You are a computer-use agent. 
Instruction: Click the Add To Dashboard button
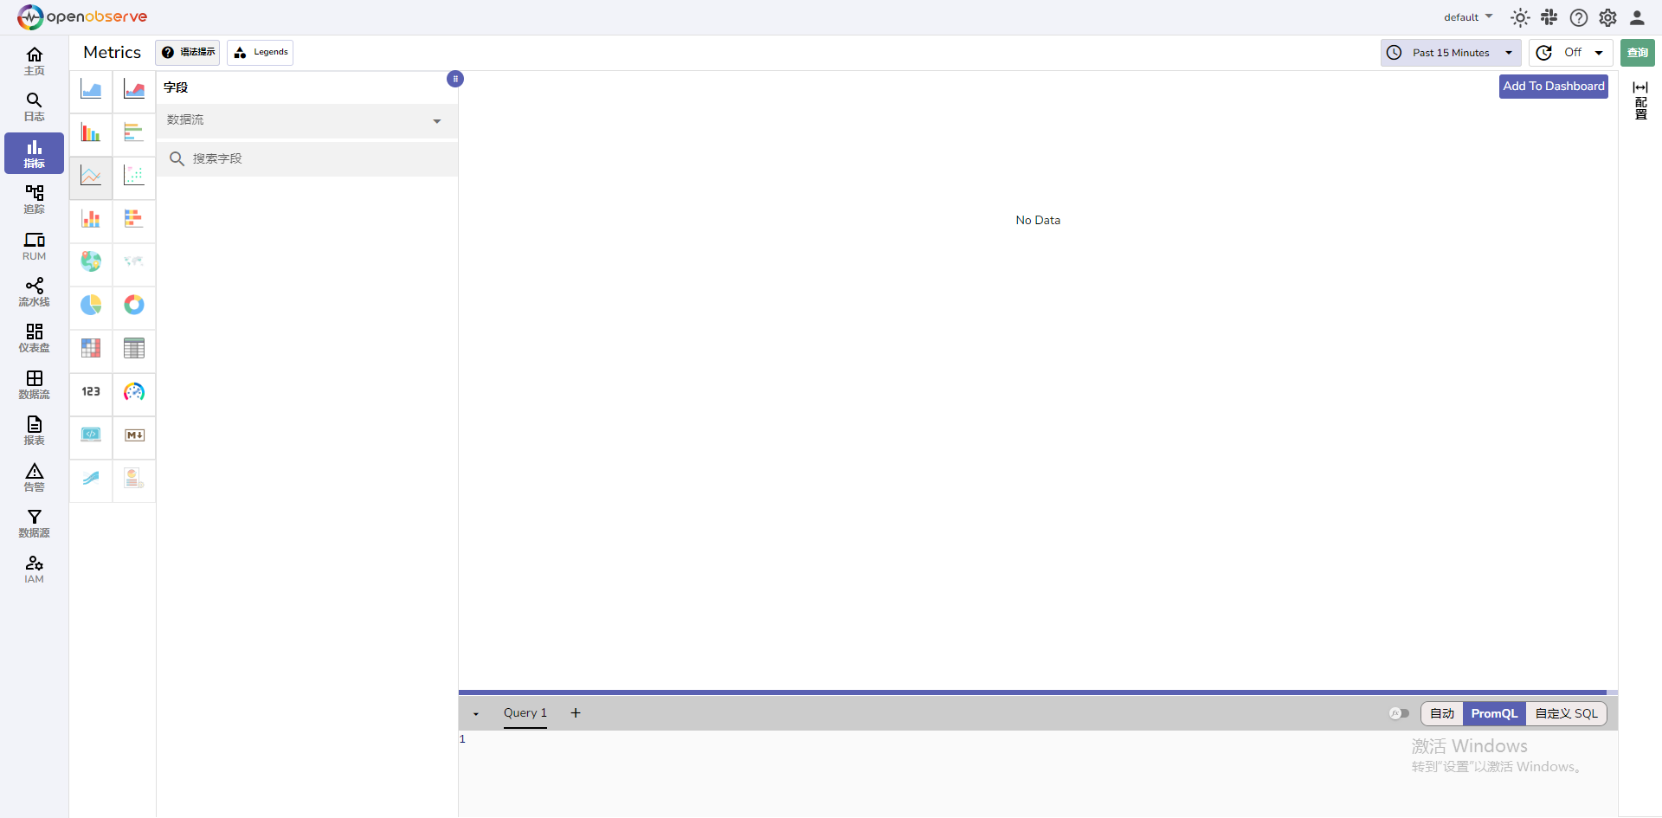(1553, 86)
